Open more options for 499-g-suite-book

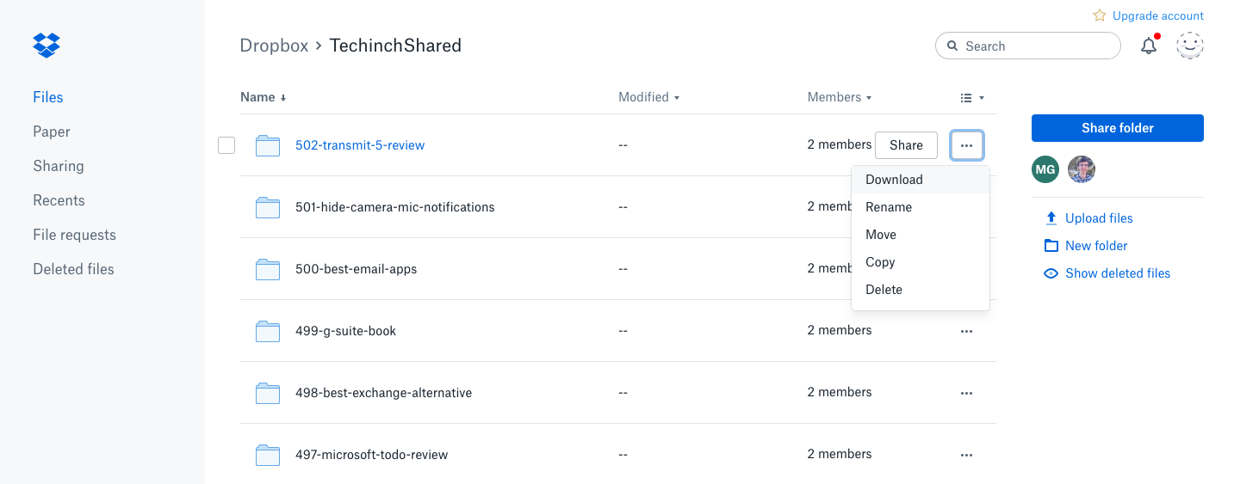pos(966,331)
